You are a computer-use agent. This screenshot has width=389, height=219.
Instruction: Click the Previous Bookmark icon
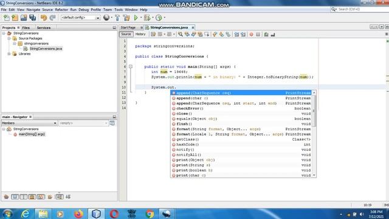pyautogui.click(x=215, y=34)
